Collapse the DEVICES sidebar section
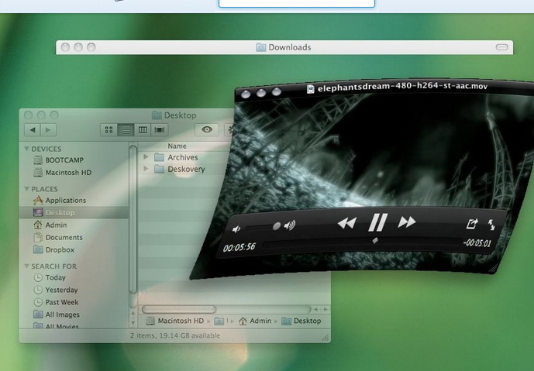The width and height of the screenshot is (534, 371). click(27, 149)
